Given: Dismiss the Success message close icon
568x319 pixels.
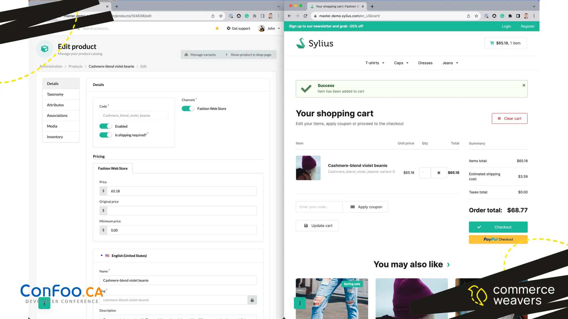Looking at the screenshot, I should click(x=524, y=85).
